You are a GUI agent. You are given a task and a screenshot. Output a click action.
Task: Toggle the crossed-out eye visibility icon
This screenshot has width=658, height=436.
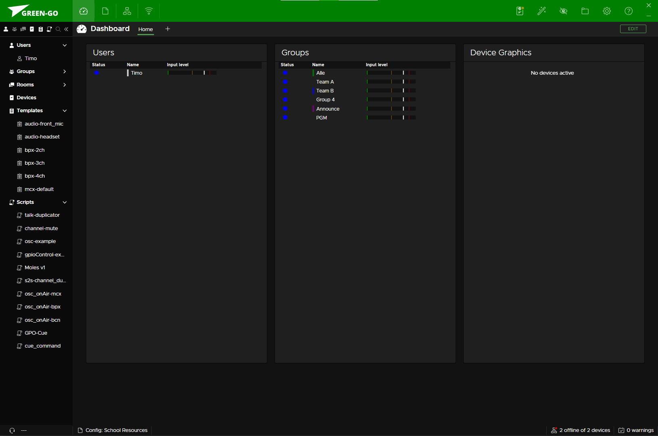coord(563,11)
